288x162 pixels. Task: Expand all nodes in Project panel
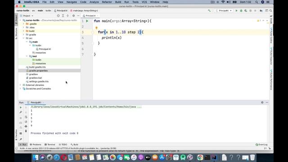pos(63,16)
